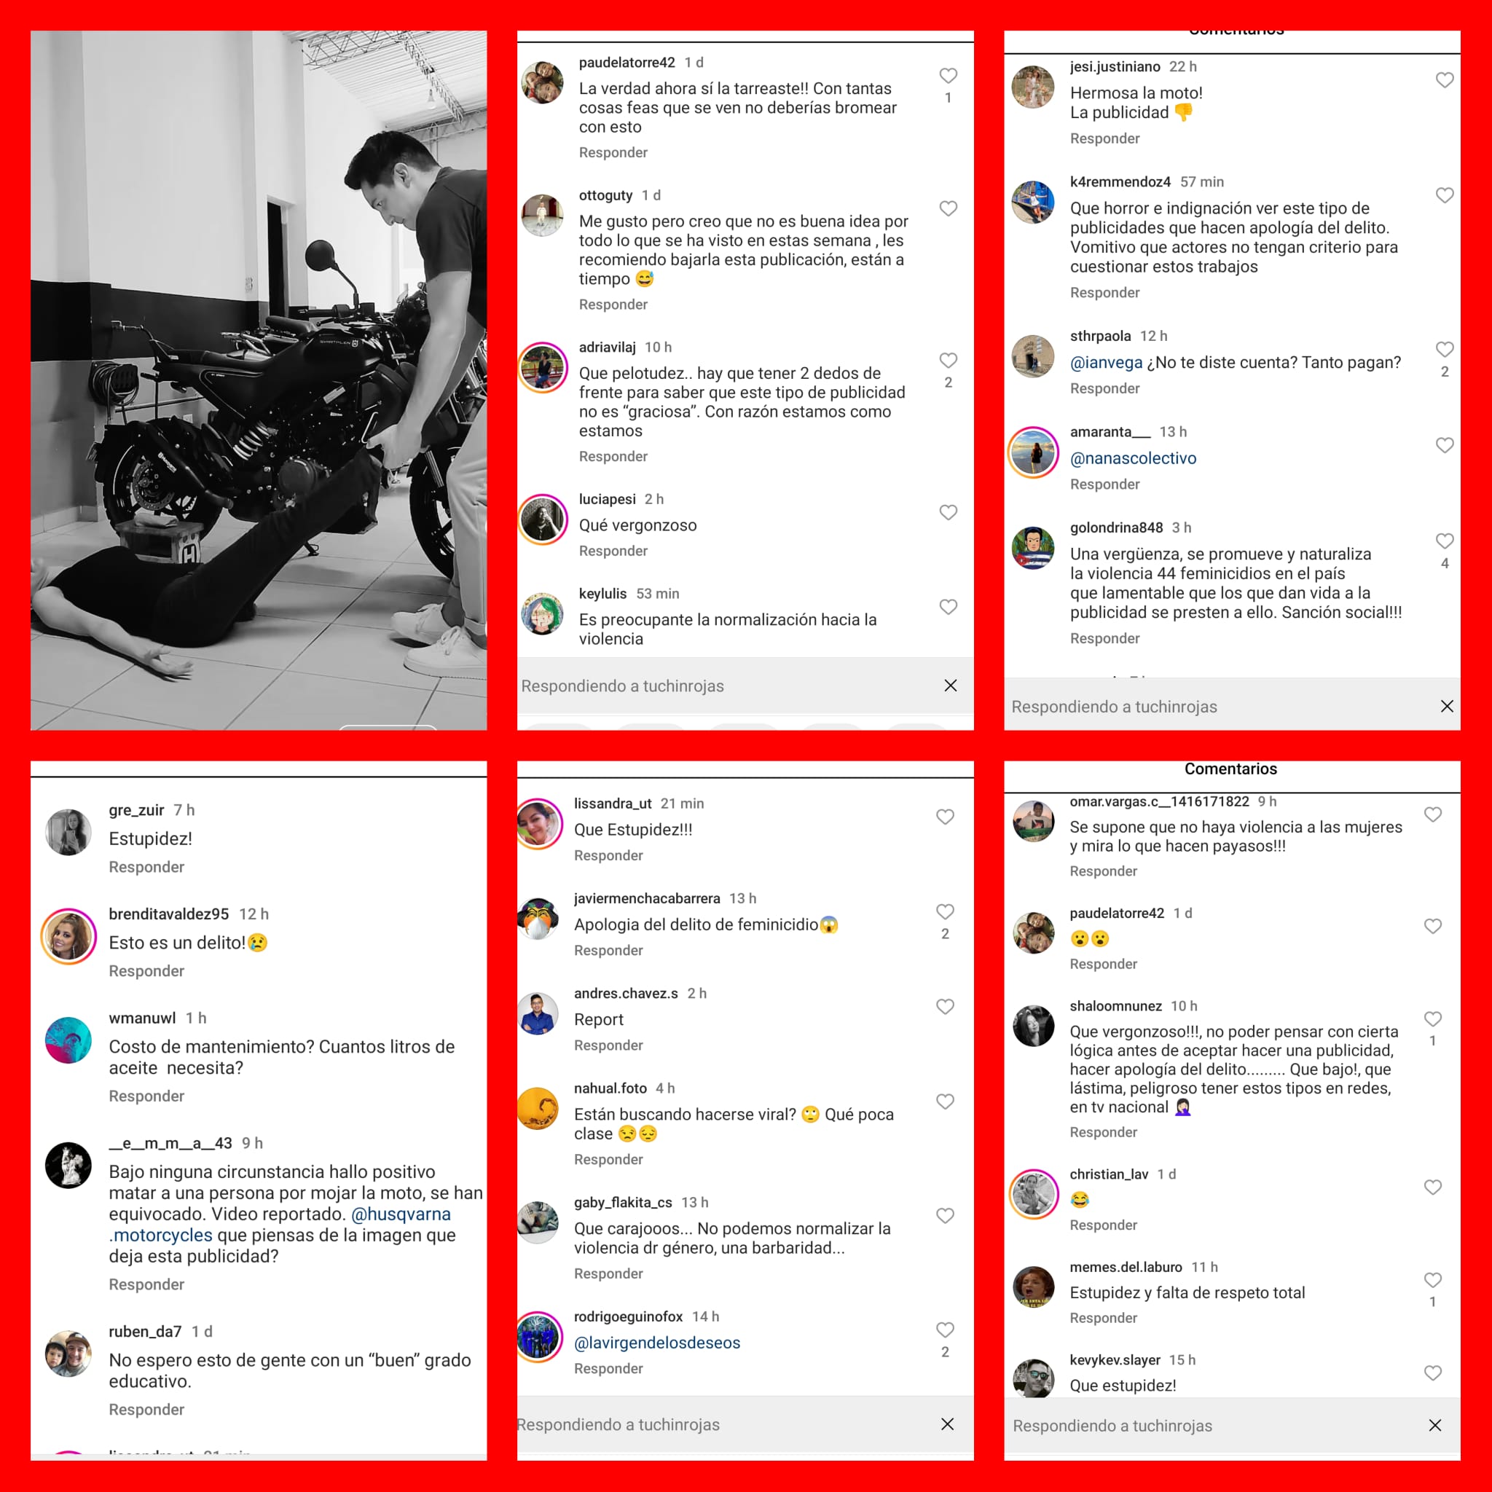Like golondrina848's comment about feminicidios

(1444, 541)
